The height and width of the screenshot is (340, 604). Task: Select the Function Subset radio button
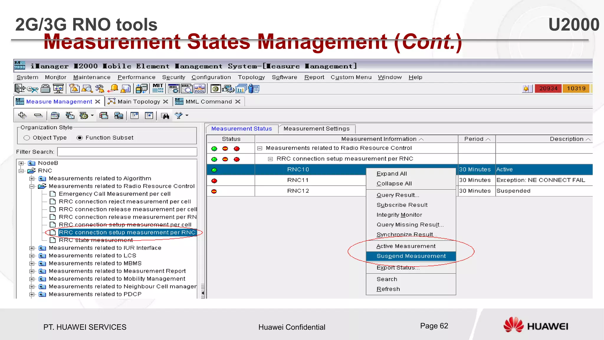(80, 138)
